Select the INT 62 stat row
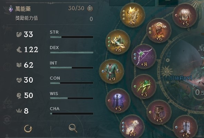The height and width of the screenshot is (138, 204). point(55,65)
